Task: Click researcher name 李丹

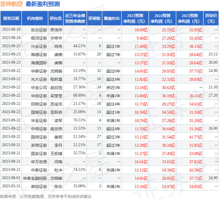Action: 58,145
